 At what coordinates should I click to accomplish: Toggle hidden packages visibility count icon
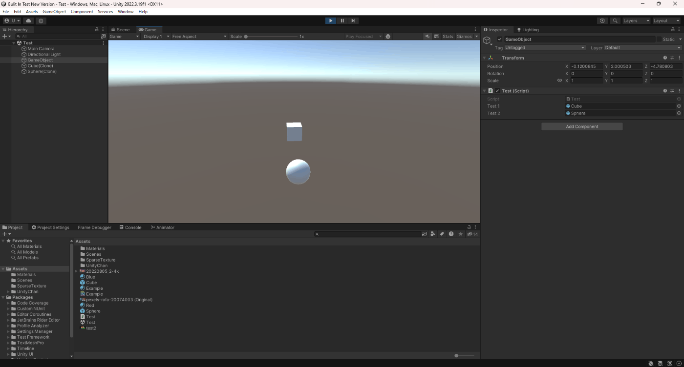472,234
